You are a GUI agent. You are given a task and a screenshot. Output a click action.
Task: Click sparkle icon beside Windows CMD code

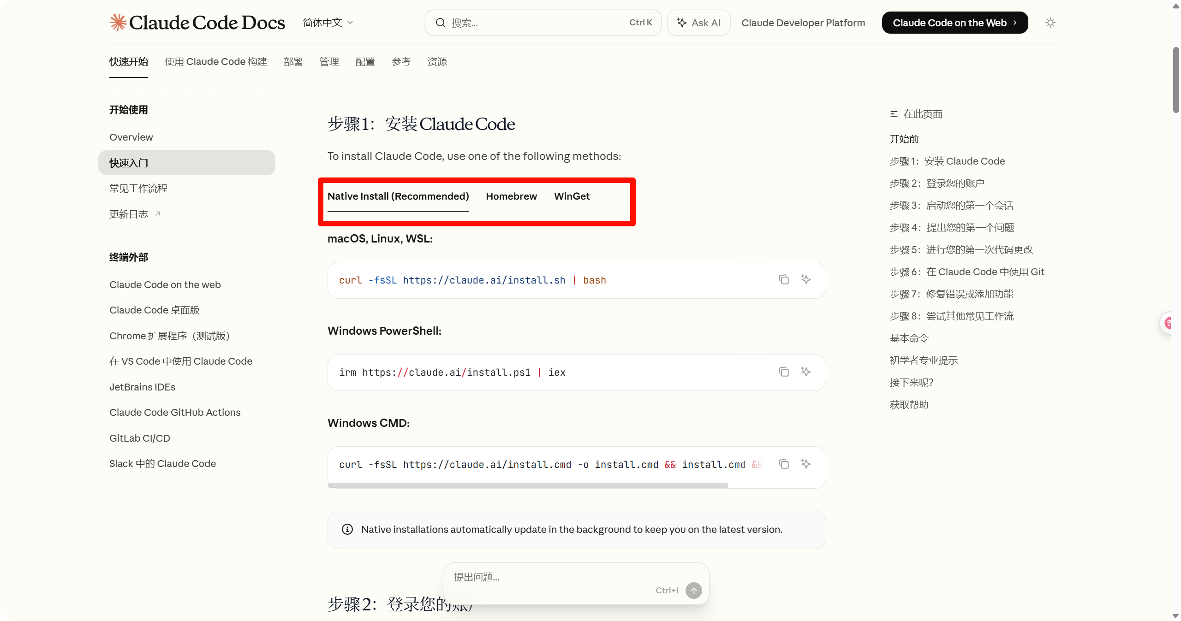[x=805, y=464]
